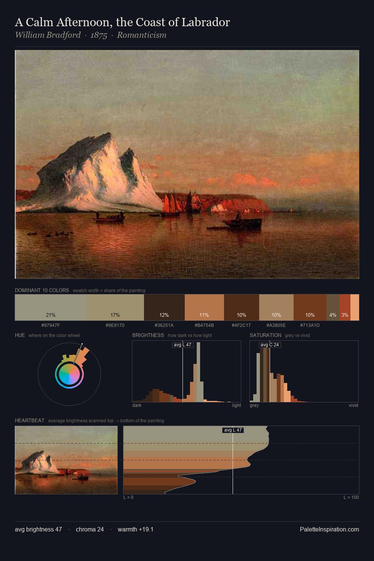
Task: Click the 'warmth +19.1' footer stat
Action: [135, 529]
